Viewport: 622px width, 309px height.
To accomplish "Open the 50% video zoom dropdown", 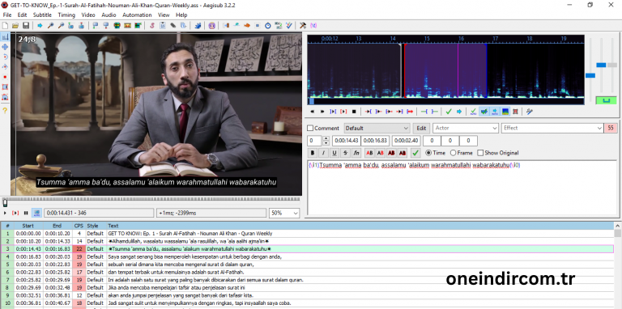I will pyautogui.click(x=284, y=213).
